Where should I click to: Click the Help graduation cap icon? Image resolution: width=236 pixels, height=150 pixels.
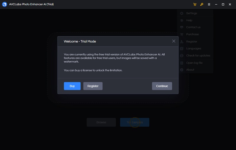[x=182, y=20]
